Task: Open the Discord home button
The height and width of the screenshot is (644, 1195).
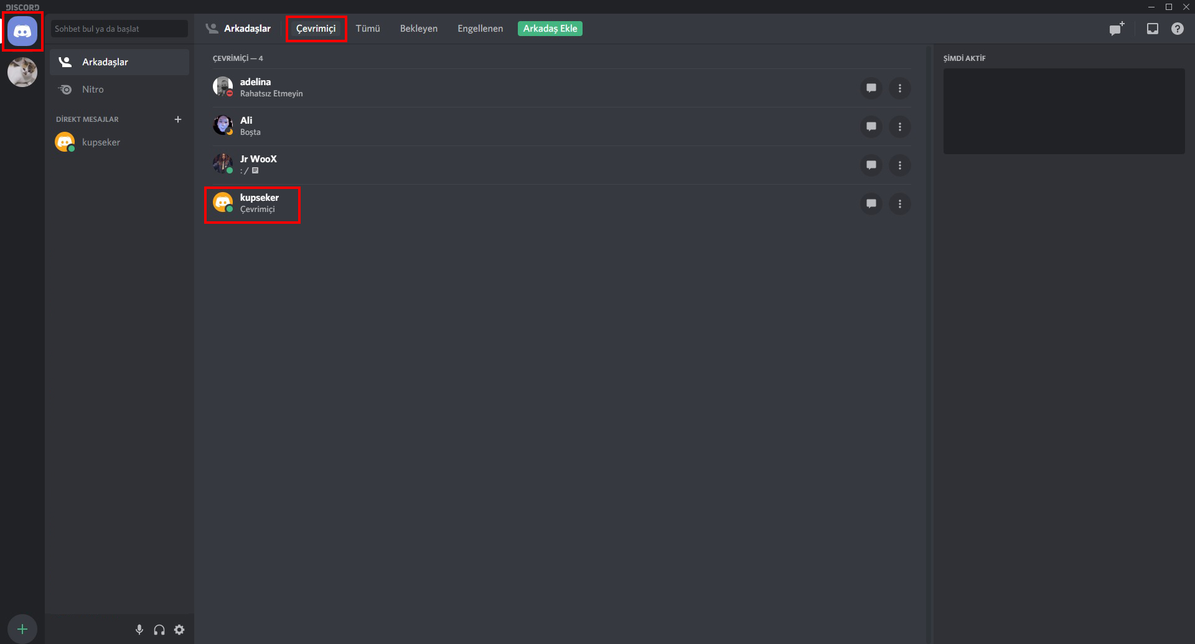Action: point(22,31)
